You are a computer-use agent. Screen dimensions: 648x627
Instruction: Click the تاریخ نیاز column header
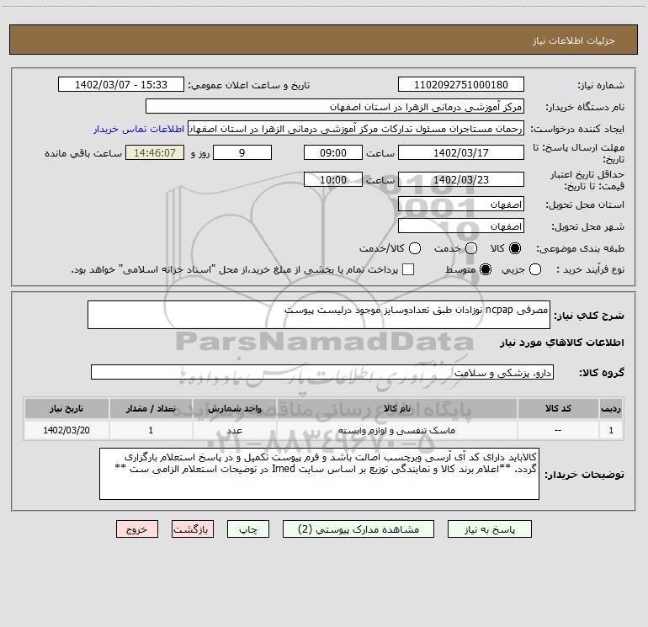click(x=66, y=408)
